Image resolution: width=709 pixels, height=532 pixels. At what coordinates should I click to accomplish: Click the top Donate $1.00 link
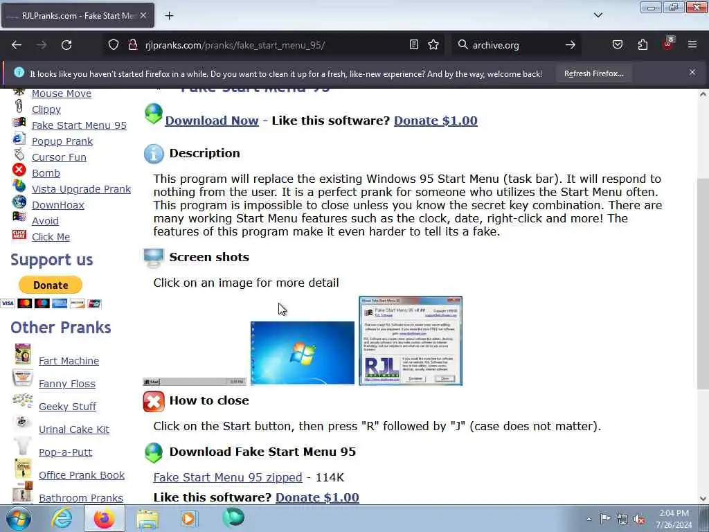coord(436,121)
